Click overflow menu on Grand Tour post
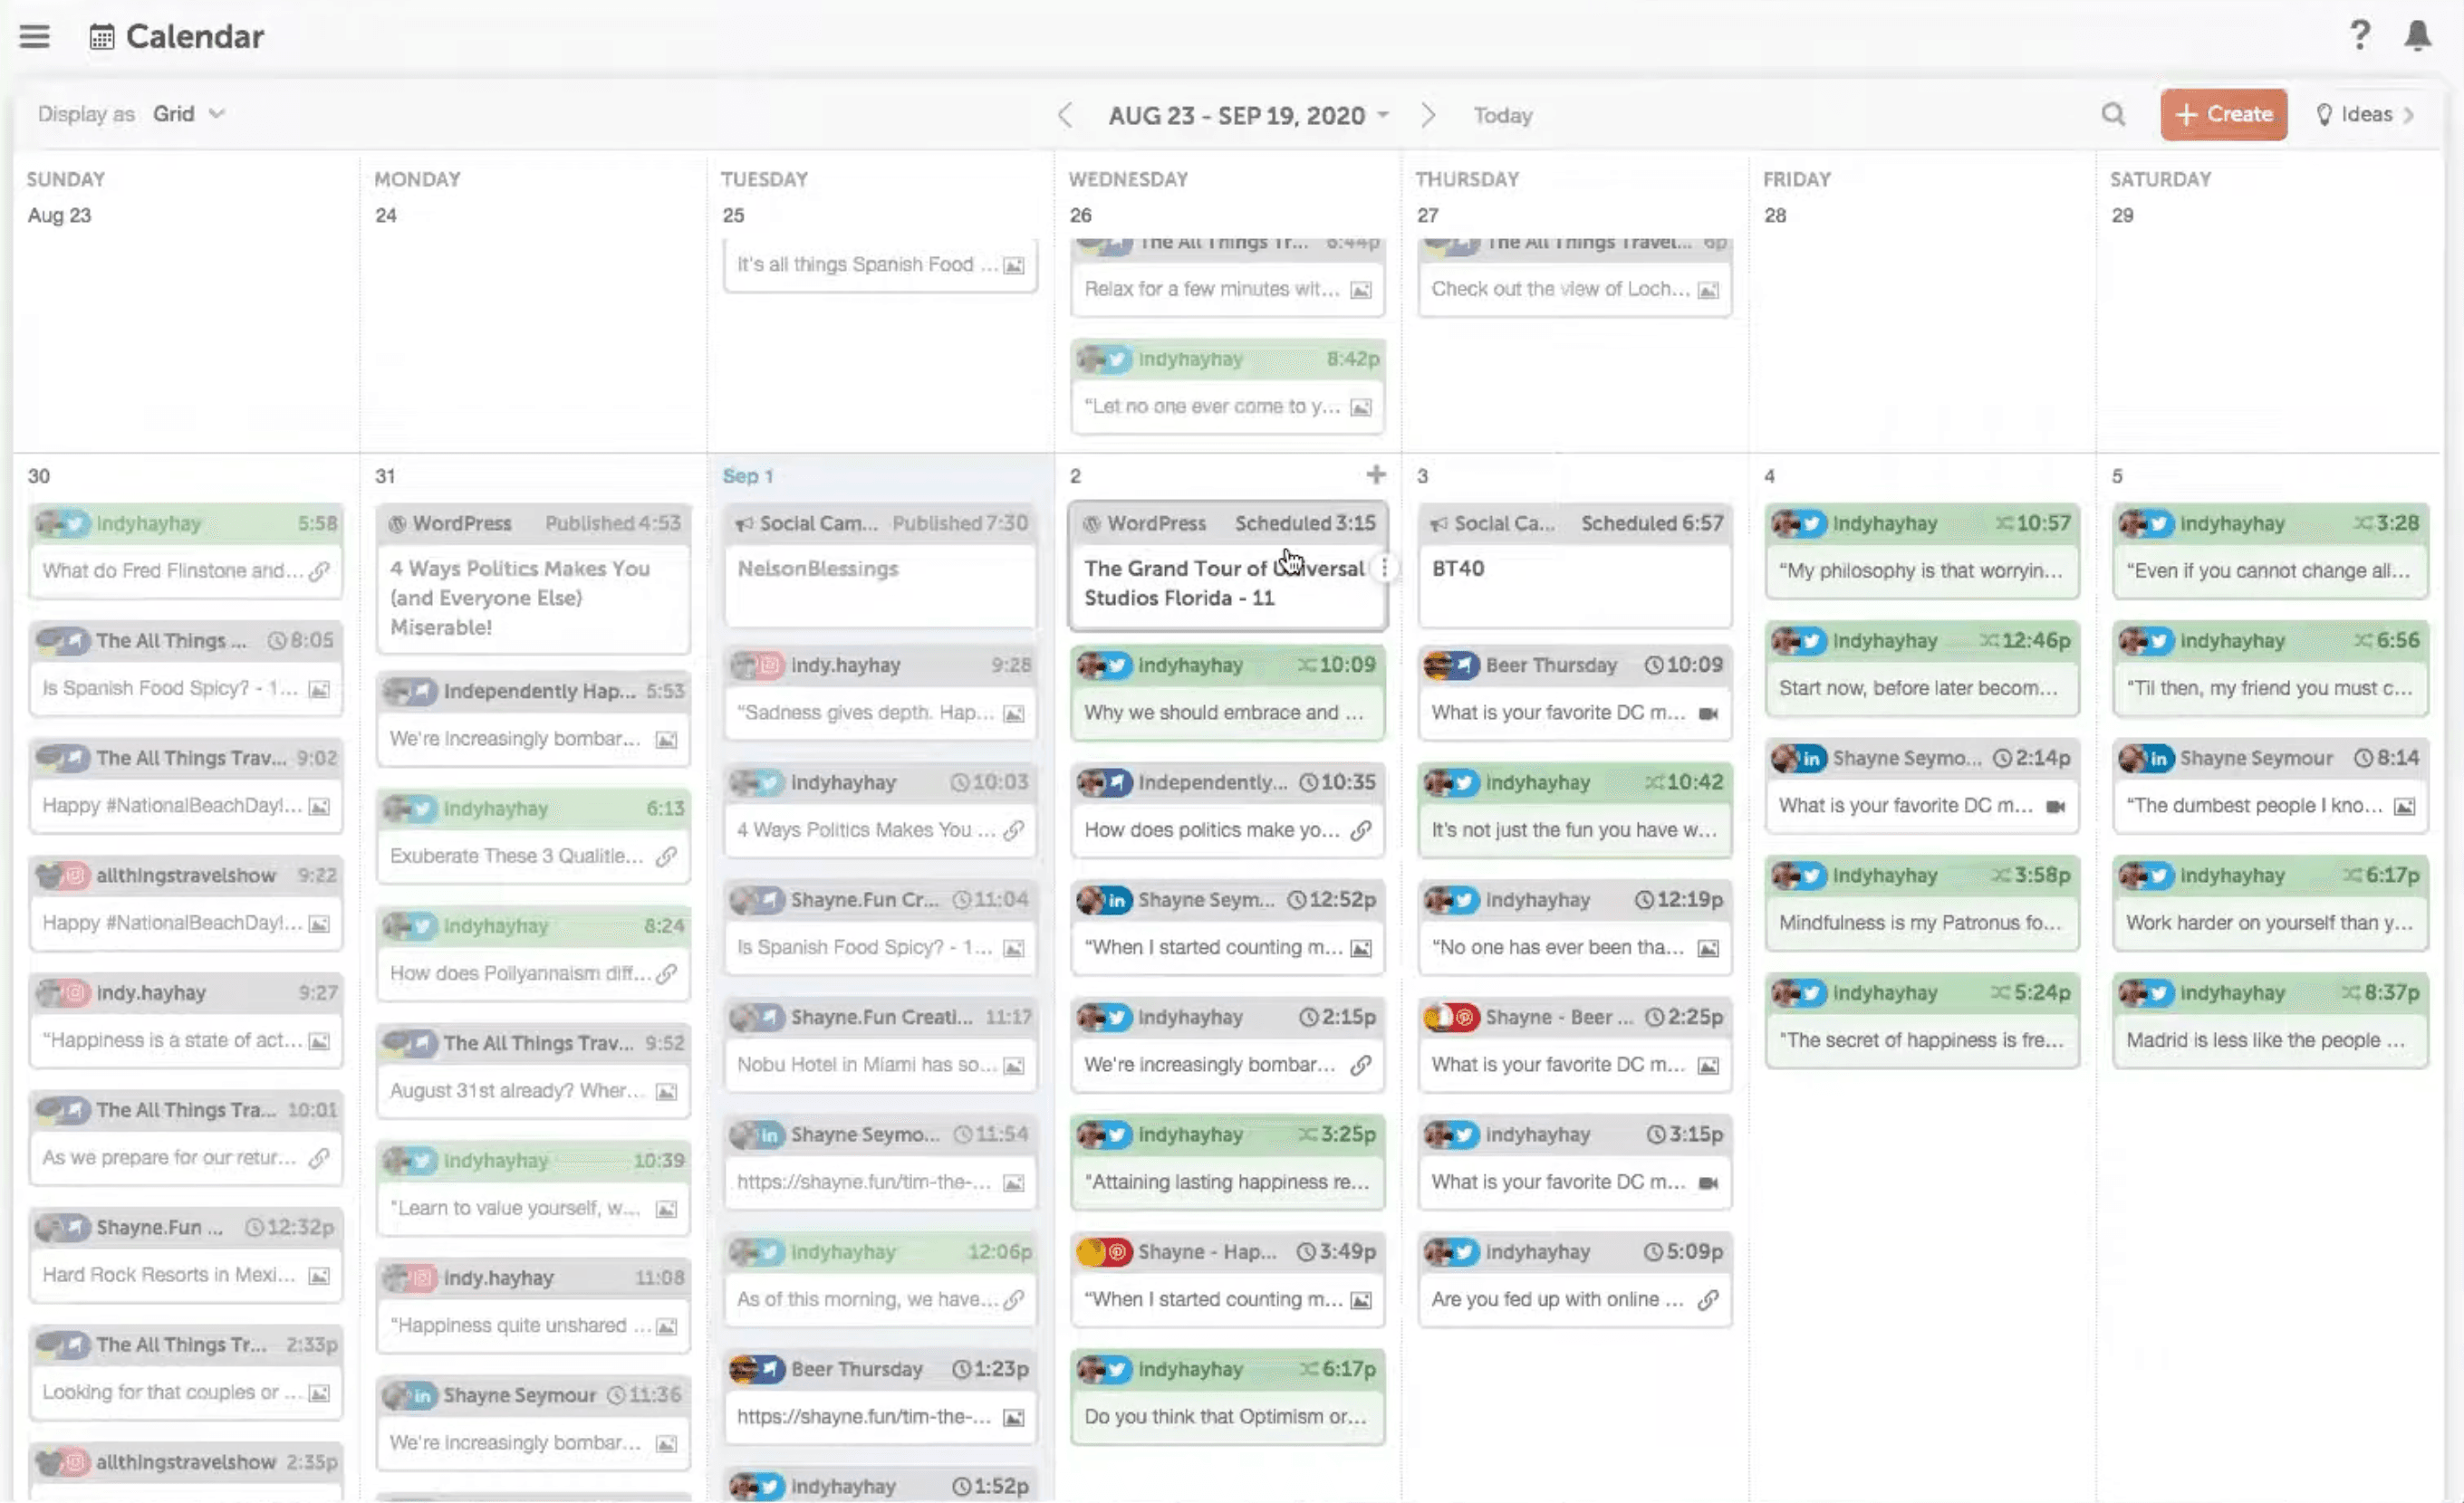 [x=1385, y=567]
